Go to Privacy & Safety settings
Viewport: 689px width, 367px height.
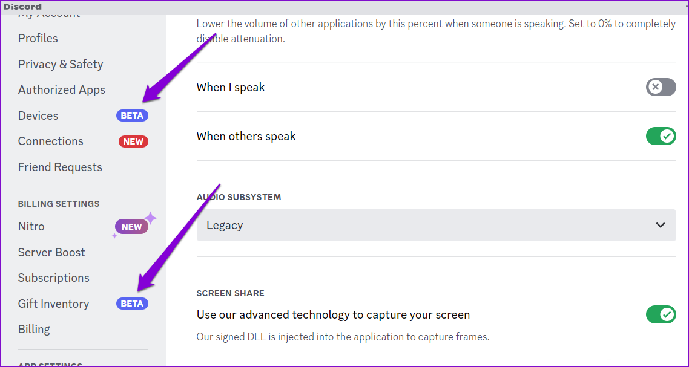coord(61,64)
